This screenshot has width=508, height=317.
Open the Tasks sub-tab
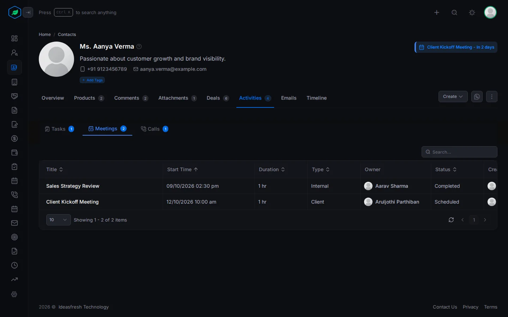pyautogui.click(x=59, y=129)
